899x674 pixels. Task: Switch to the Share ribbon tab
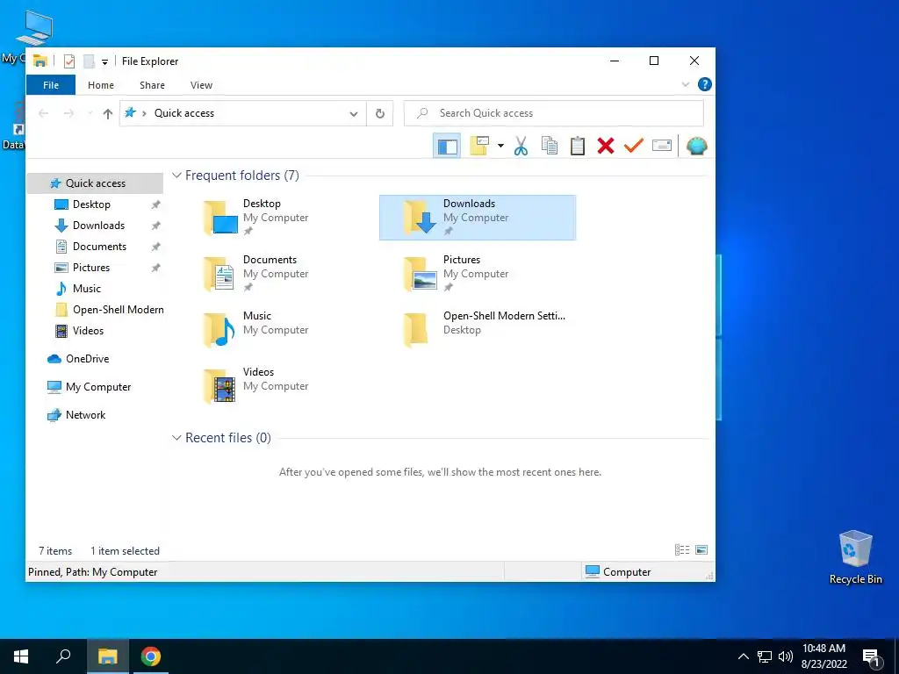(x=152, y=85)
